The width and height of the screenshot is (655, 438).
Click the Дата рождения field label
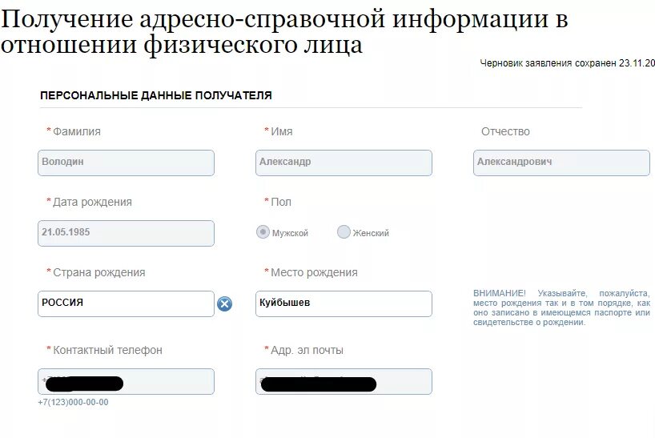[x=92, y=202]
